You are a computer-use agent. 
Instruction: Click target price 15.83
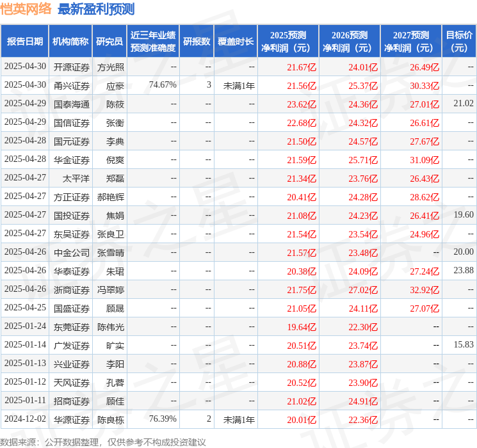[464, 344]
